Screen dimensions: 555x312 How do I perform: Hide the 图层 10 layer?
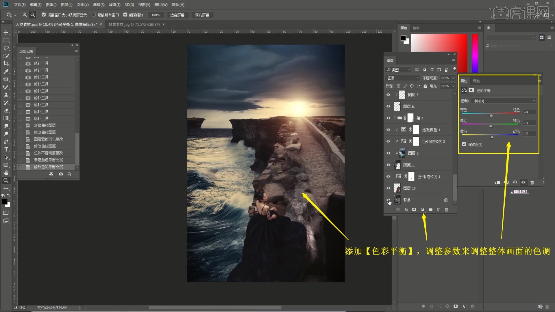pos(388,188)
